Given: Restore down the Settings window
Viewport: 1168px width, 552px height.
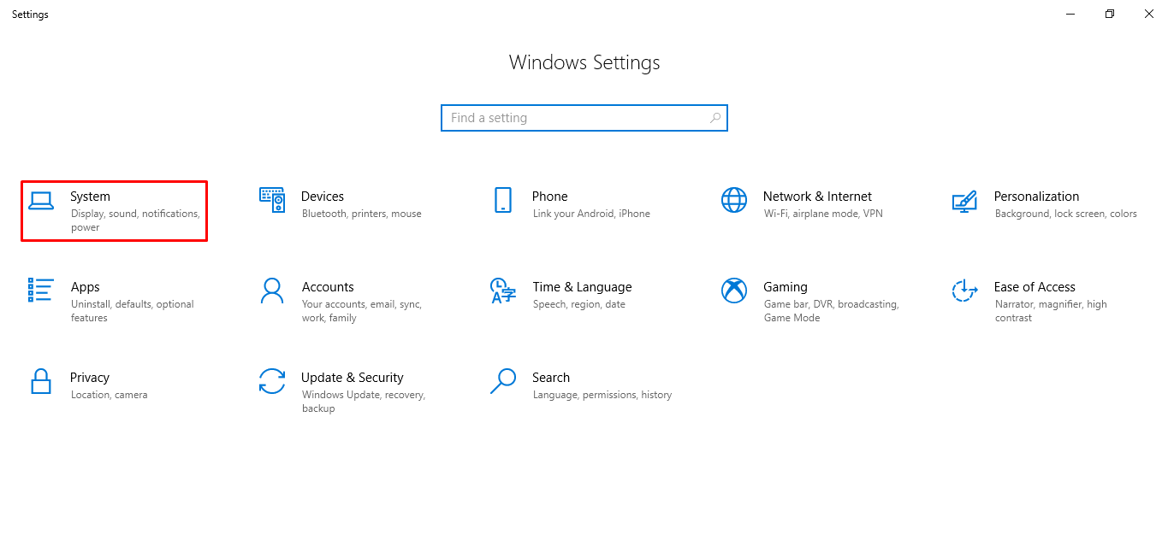Looking at the screenshot, I should pyautogui.click(x=1110, y=14).
